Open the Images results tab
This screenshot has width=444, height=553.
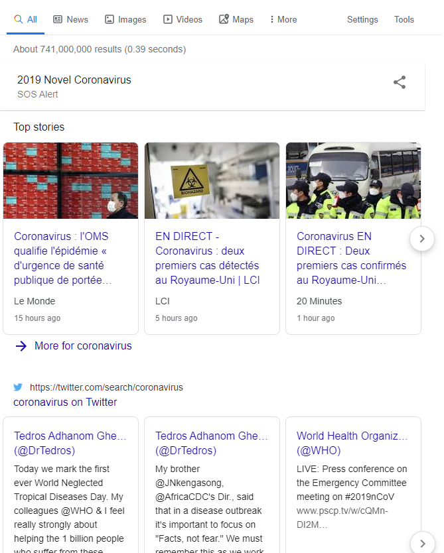pyautogui.click(x=125, y=19)
